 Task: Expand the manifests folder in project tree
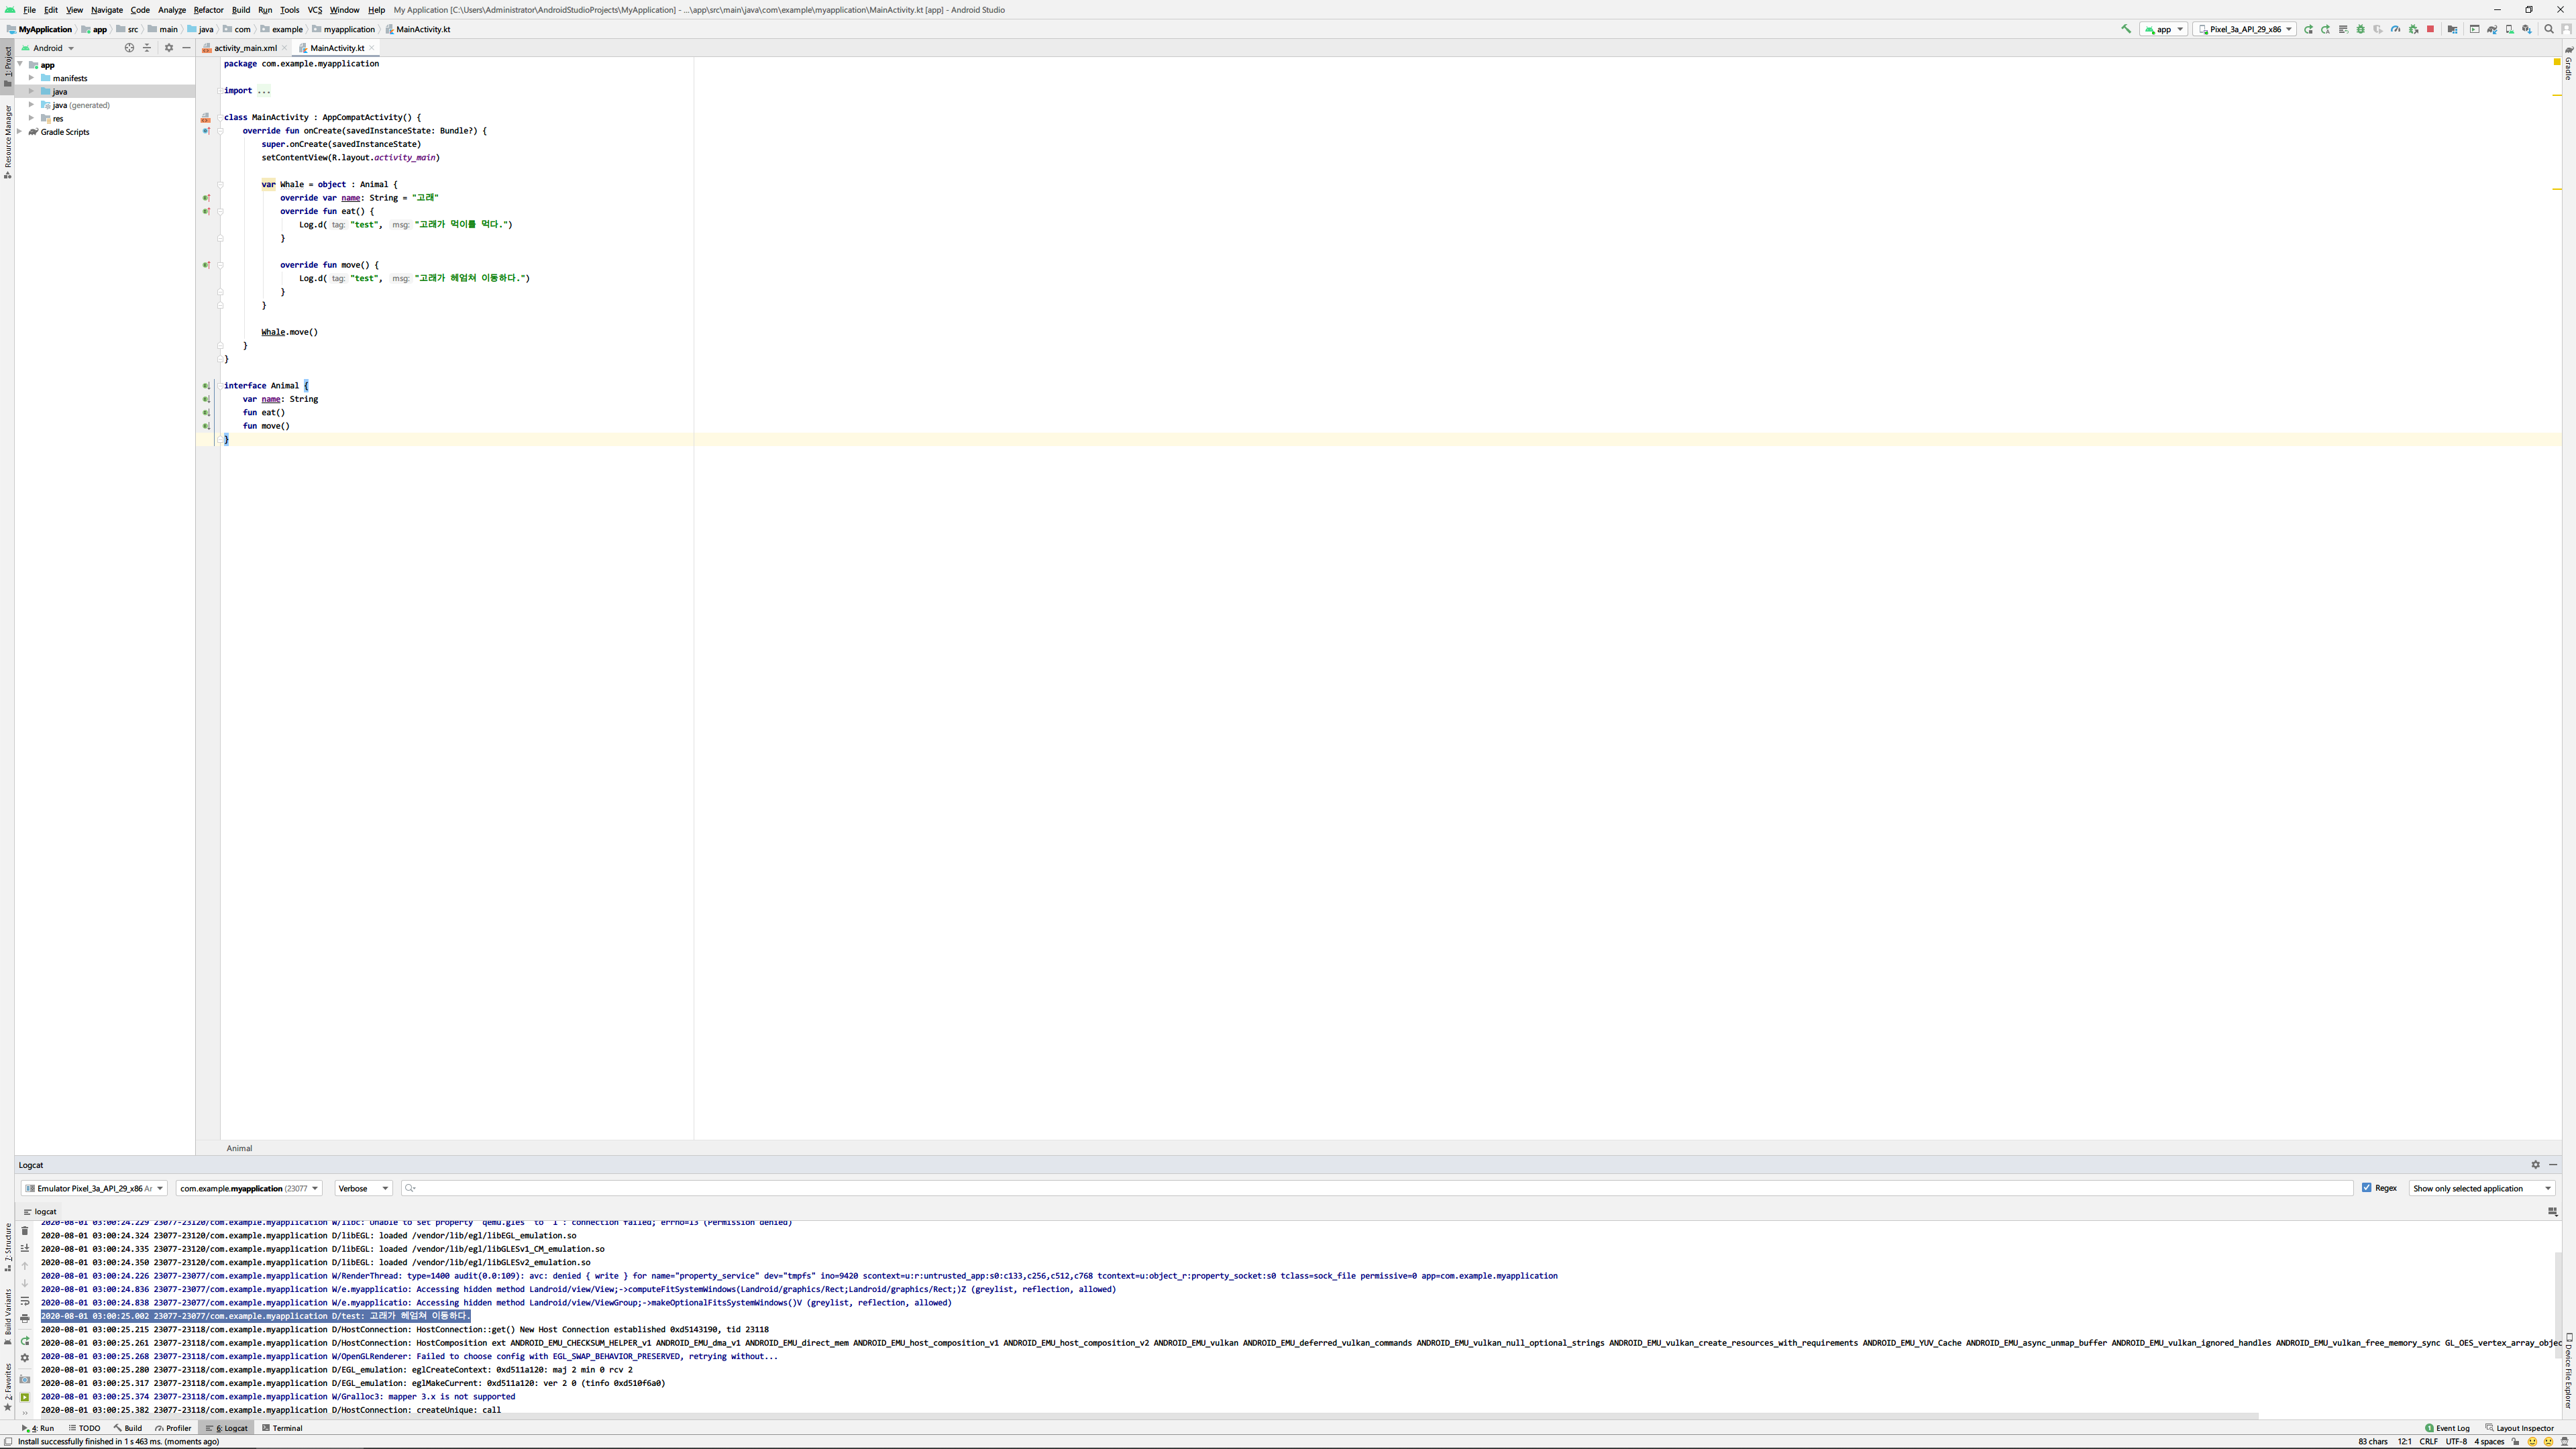tap(32, 78)
